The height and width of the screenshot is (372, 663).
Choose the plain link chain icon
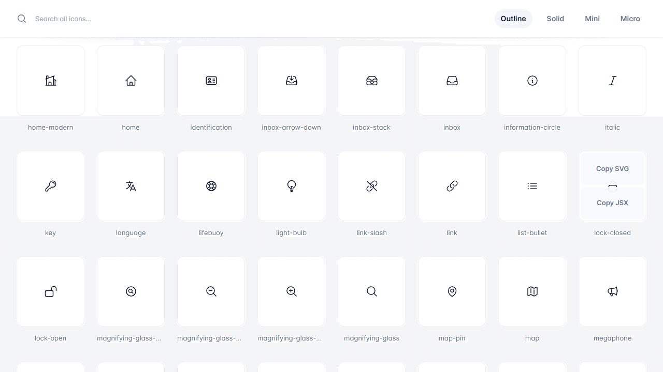pyautogui.click(x=452, y=186)
